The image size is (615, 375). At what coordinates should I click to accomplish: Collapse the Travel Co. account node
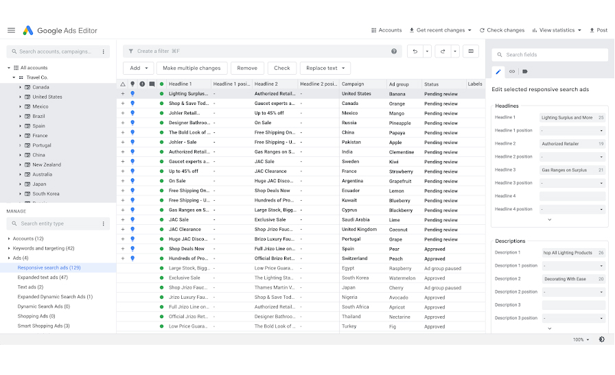point(14,77)
